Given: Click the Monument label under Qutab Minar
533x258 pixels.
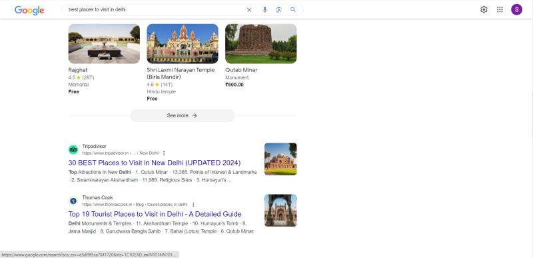Looking at the screenshot, I should [x=237, y=78].
